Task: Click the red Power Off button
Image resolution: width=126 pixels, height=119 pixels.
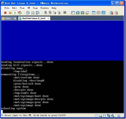Action: [x=5, y=13]
